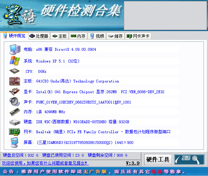The image size is (208, 176).
Task: Click the RAM stick icon beside 内存
Action: point(15,112)
